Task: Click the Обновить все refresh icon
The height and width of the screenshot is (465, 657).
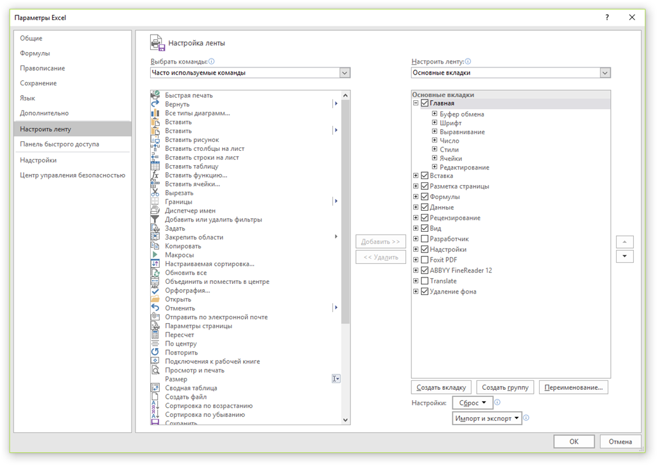Action: click(155, 272)
